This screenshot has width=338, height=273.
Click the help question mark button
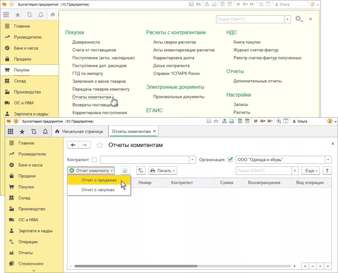click(x=327, y=171)
